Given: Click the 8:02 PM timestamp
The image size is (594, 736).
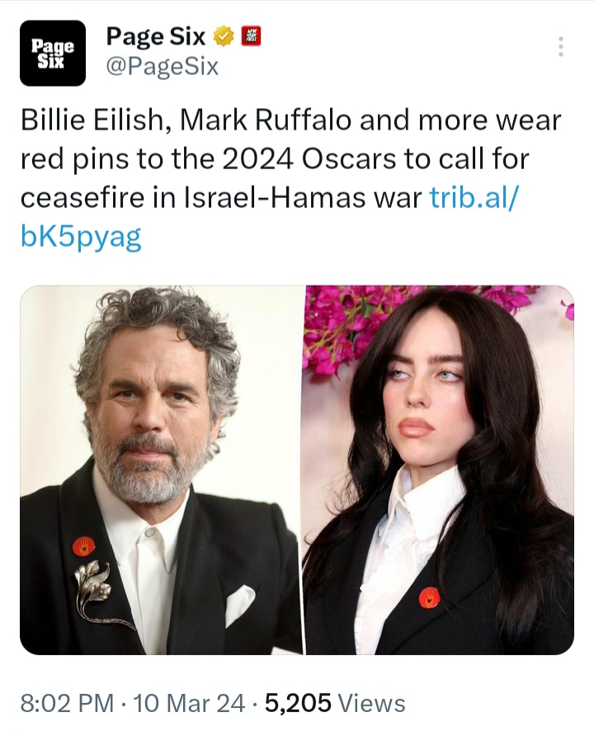Looking at the screenshot, I should pos(67,703).
